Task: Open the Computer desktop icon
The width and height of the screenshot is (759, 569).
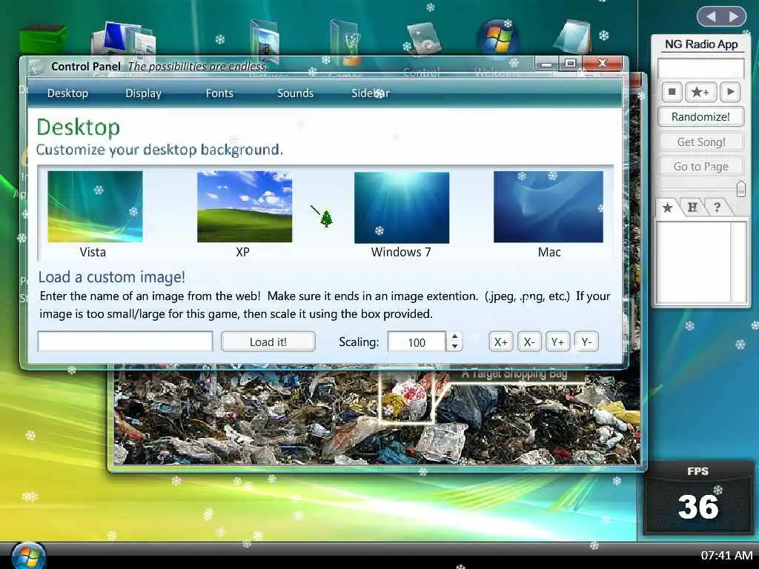Action: (124, 39)
